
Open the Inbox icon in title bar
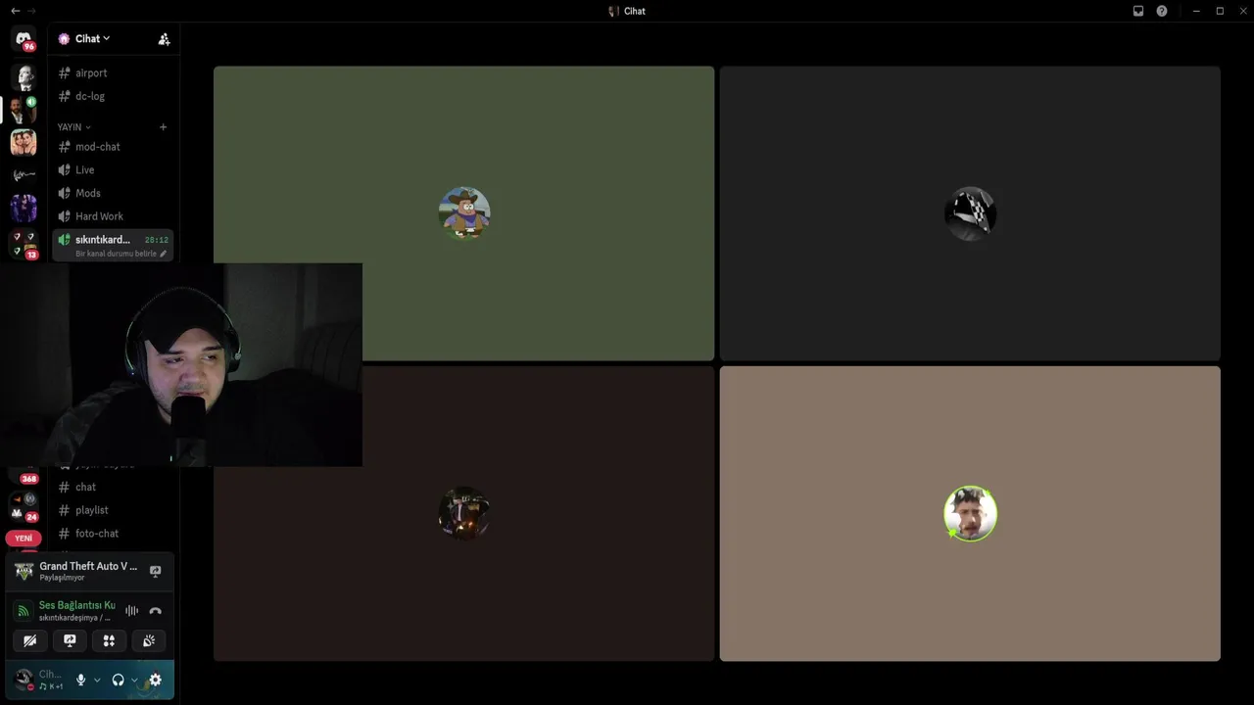point(1138,11)
